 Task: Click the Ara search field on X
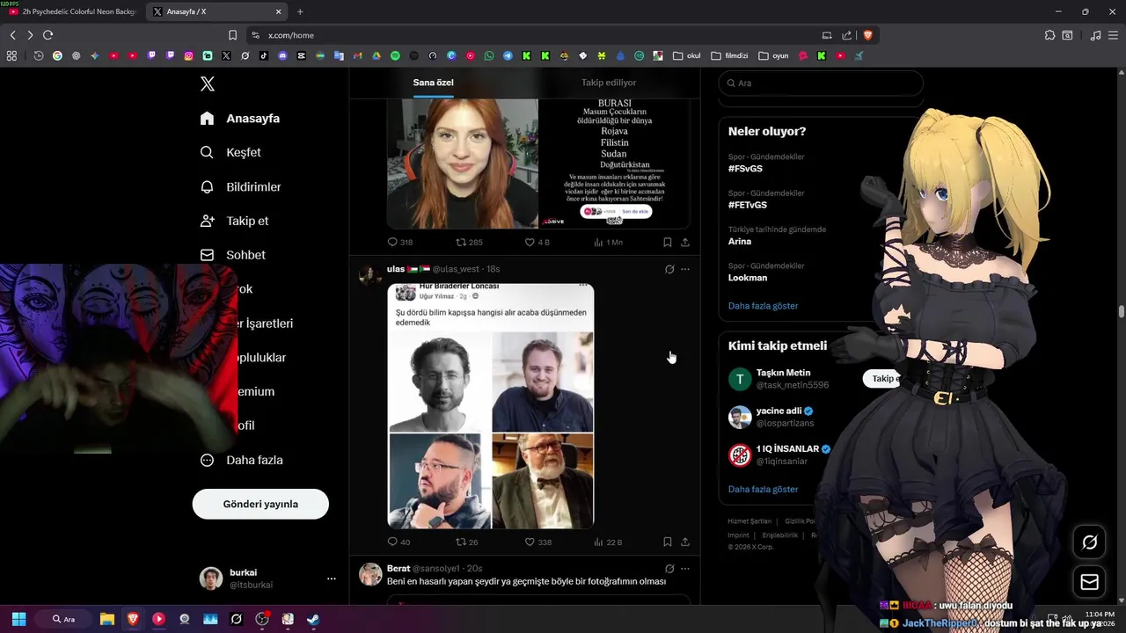pos(821,83)
